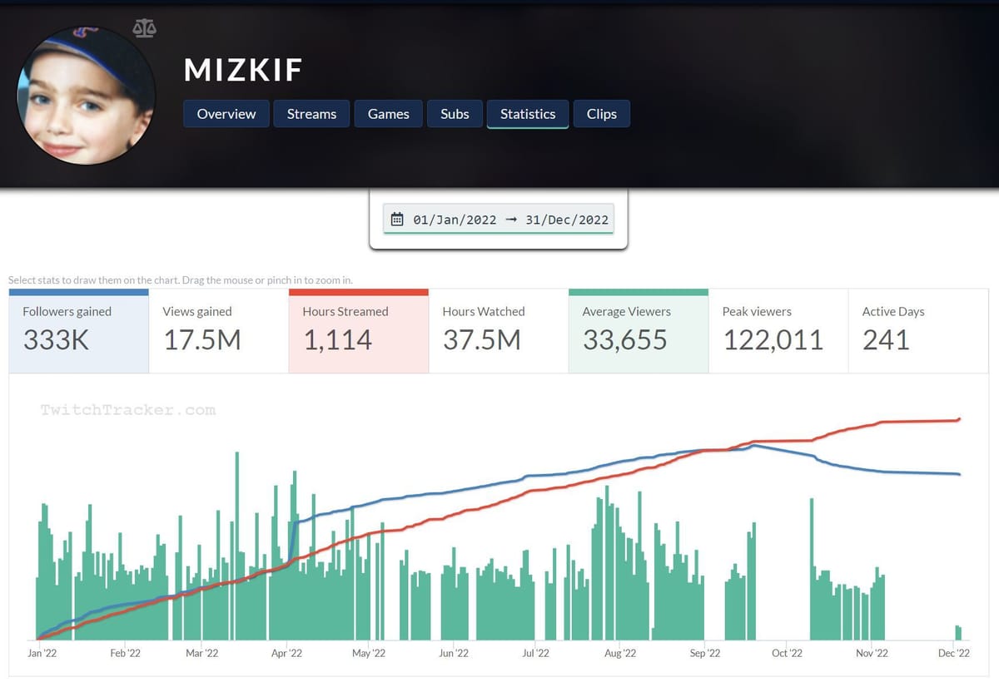This screenshot has height=682, width=999.
Task: Open the Streams tab
Action: pyautogui.click(x=311, y=114)
